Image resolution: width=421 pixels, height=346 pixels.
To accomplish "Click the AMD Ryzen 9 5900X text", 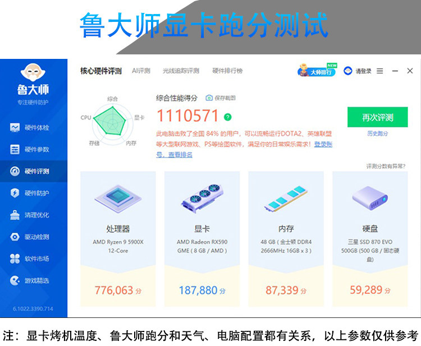I will (x=118, y=246).
